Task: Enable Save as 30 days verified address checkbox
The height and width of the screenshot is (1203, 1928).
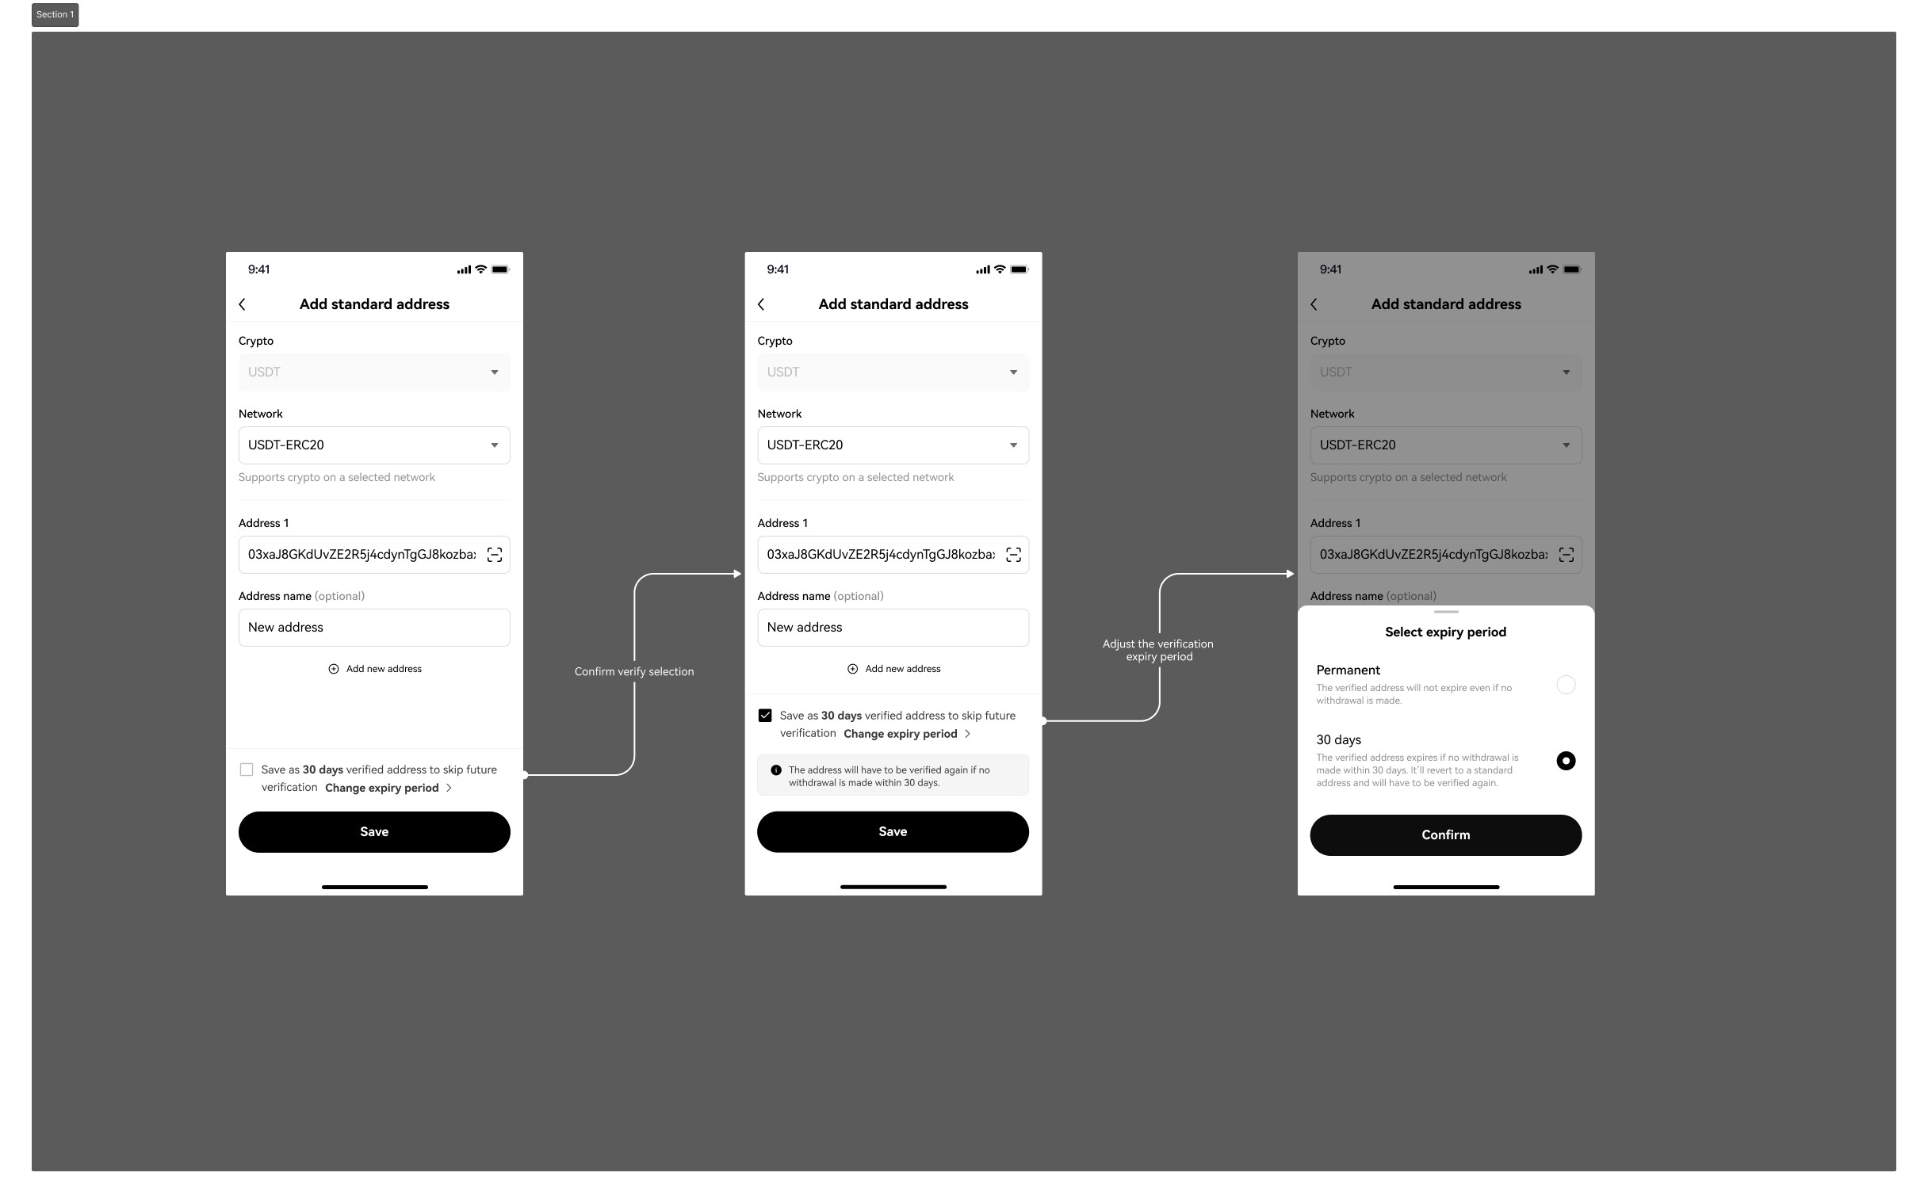Action: pyautogui.click(x=245, y=770)
